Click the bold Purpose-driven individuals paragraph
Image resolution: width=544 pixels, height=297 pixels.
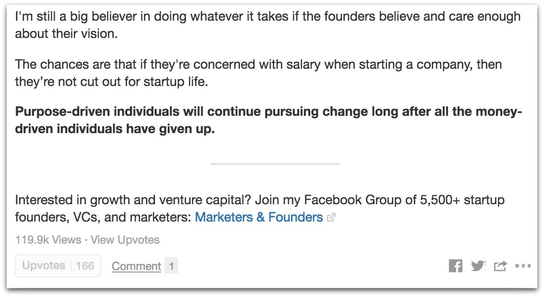[268, 120]
